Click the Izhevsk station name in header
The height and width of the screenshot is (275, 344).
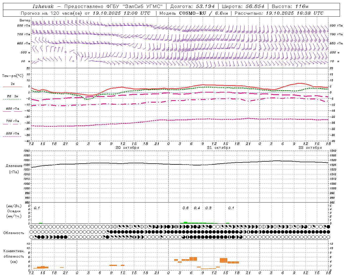43,6
